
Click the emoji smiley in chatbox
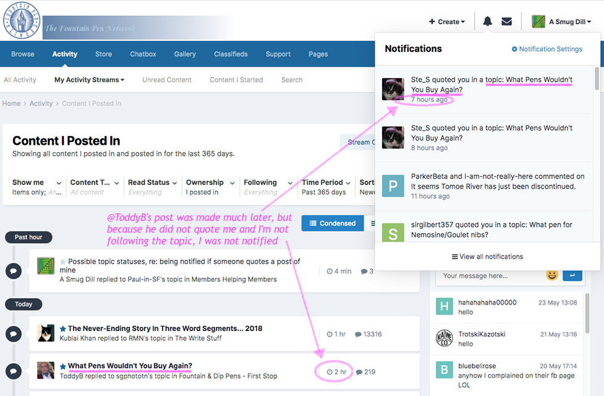click(x=552, y=275)
